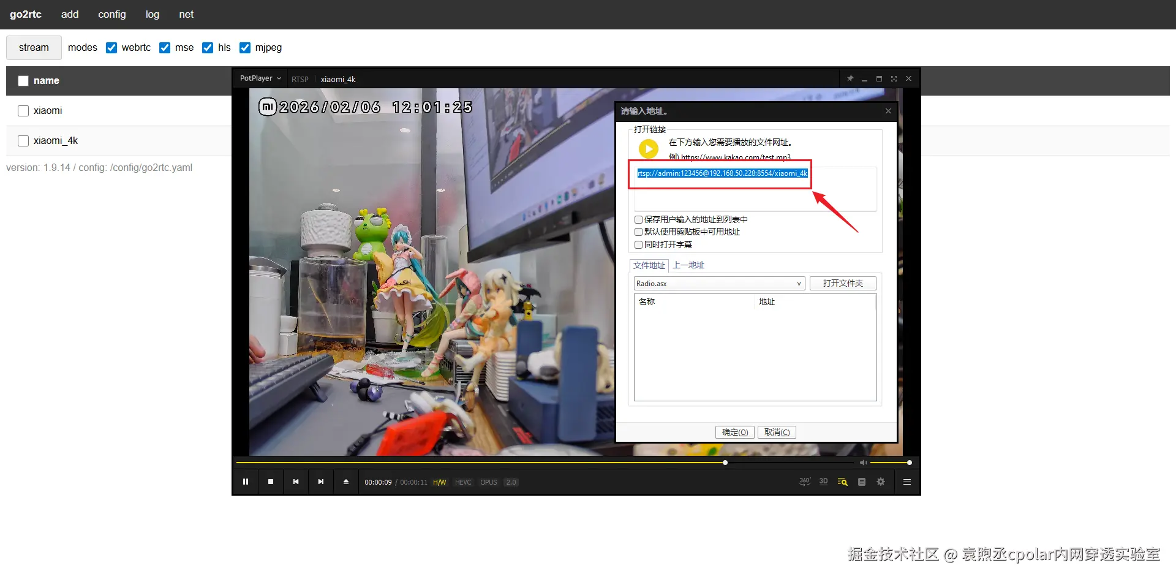Viewport: 1176px width, 579px height.
Task: Toggle 3D video mode
Action: click(x=824, y=482)
